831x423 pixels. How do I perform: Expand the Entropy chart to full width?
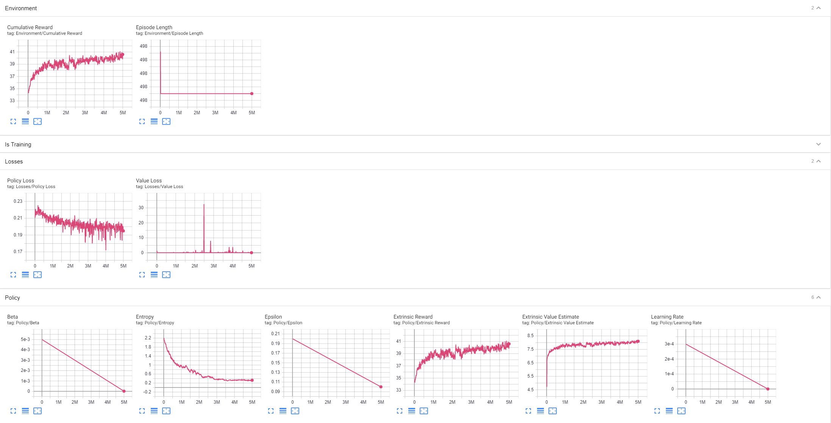(142, 411)
